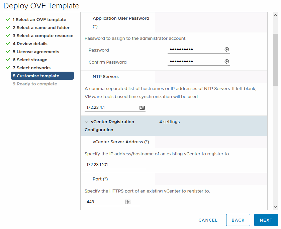Click the CANCEL link
The image size is (281, 229).
(x=208, y=220)
